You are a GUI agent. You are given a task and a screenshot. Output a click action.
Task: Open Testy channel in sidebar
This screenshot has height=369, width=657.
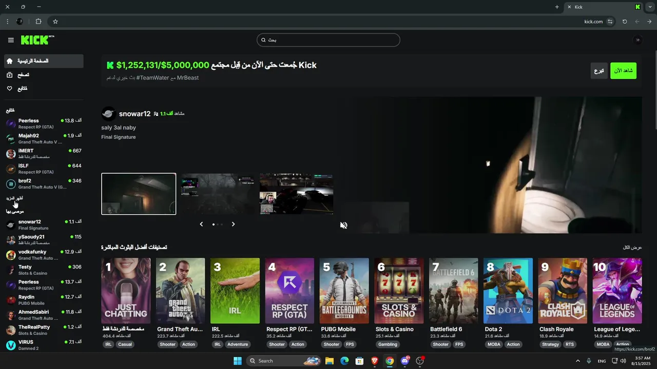click(44, 270)
